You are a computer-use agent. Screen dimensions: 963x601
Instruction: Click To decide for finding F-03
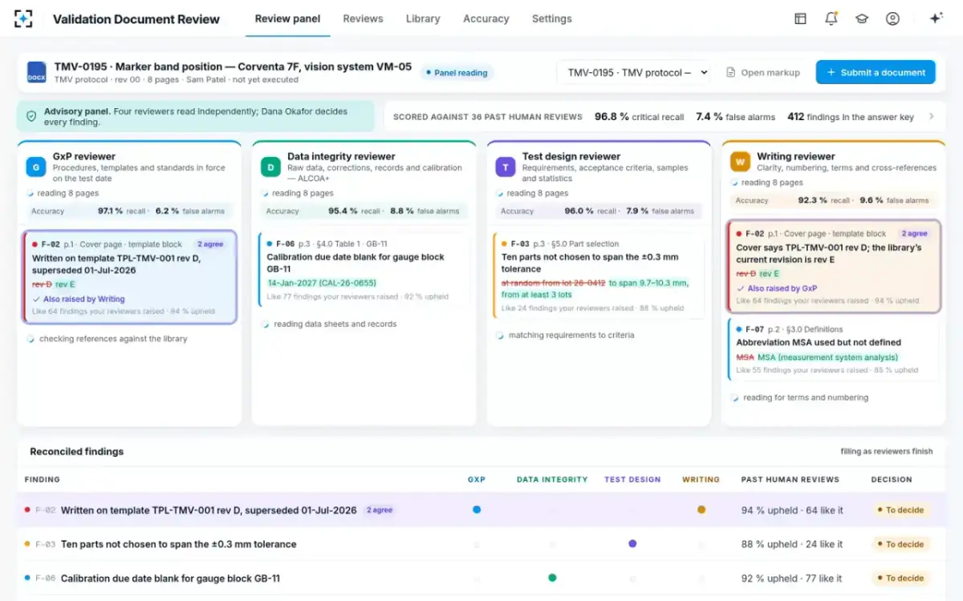(x=900, y=544)
